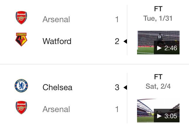Click Chelsea's score of 3

117,87
